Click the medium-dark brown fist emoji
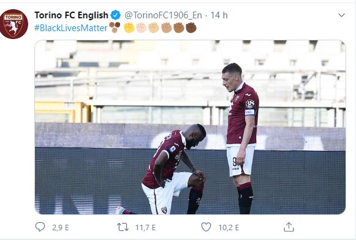 click(x=179, y=27)
